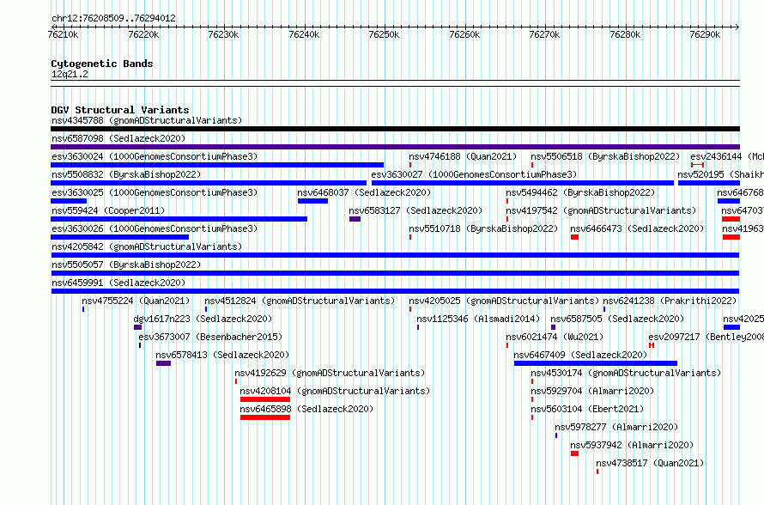The height and width of the screenshot is (505, 764).
Task: Open nsv5506518 ByrskaBishop2022 variant
Action: point(605,156)
